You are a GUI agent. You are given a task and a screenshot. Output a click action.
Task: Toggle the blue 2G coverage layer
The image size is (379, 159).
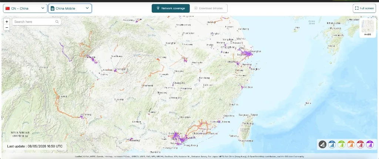point(332,145)
